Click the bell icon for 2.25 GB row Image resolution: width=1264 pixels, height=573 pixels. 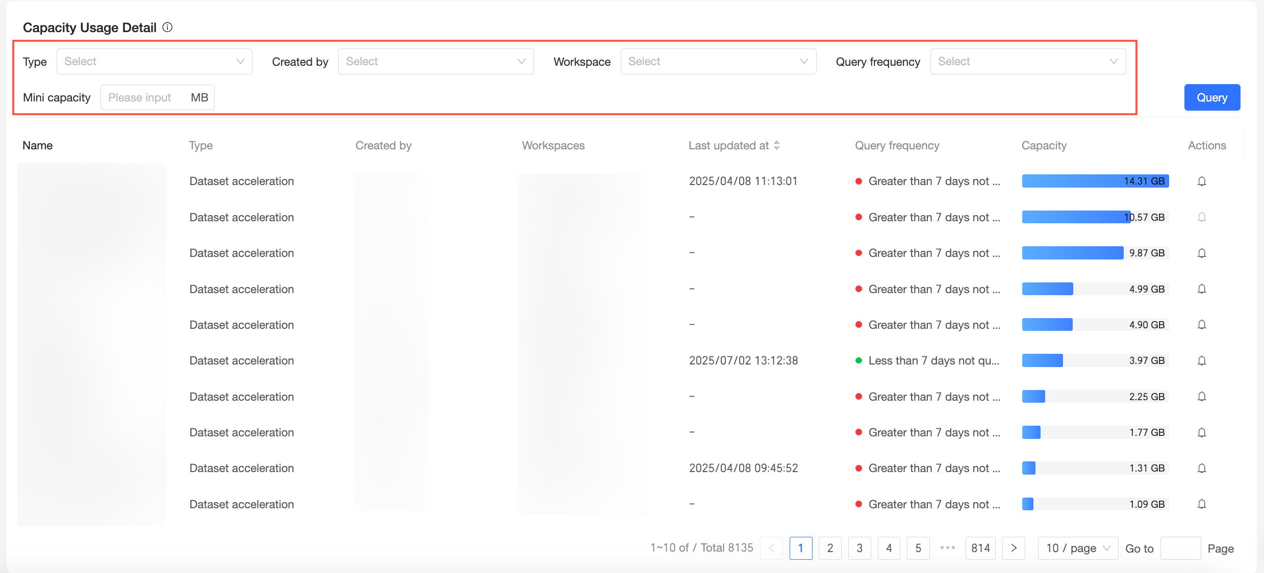(x=1201, y=397)
